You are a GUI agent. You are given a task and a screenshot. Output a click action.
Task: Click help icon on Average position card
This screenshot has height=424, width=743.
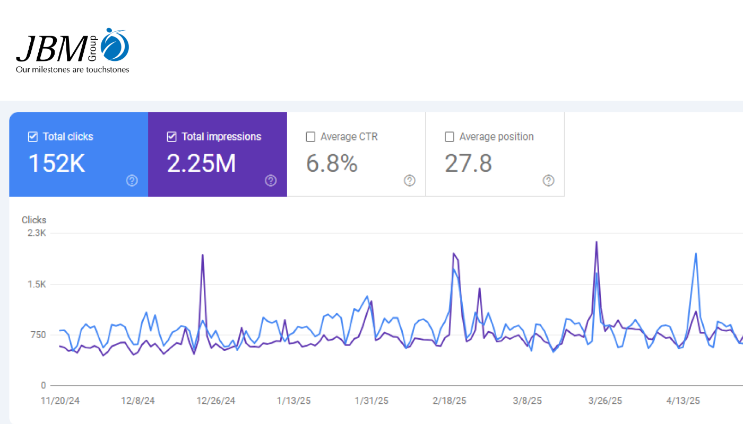[x=549, y=181]
